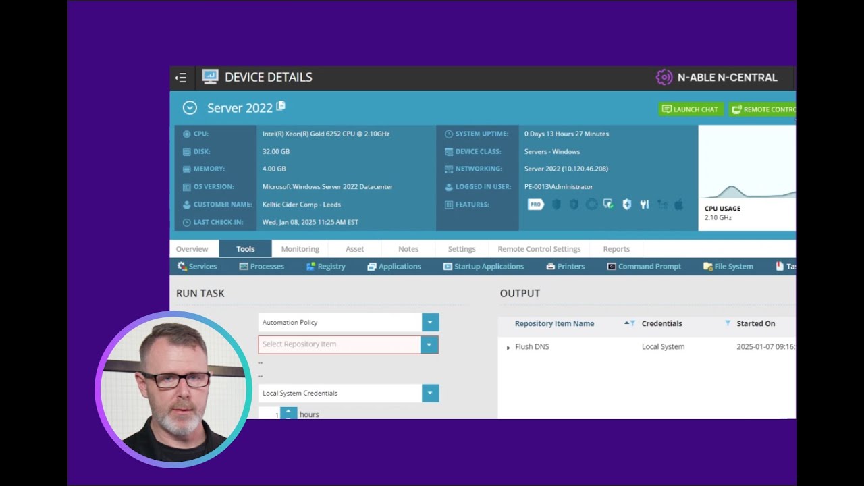Sort by Repository Item Name column

click(x=555, y=324)
